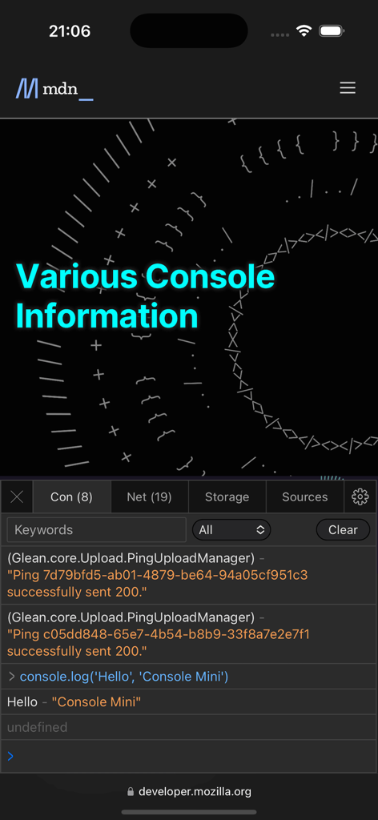Tap the 21:06 clock
This screenshot has width=378, height=820.
click(70, 31)
